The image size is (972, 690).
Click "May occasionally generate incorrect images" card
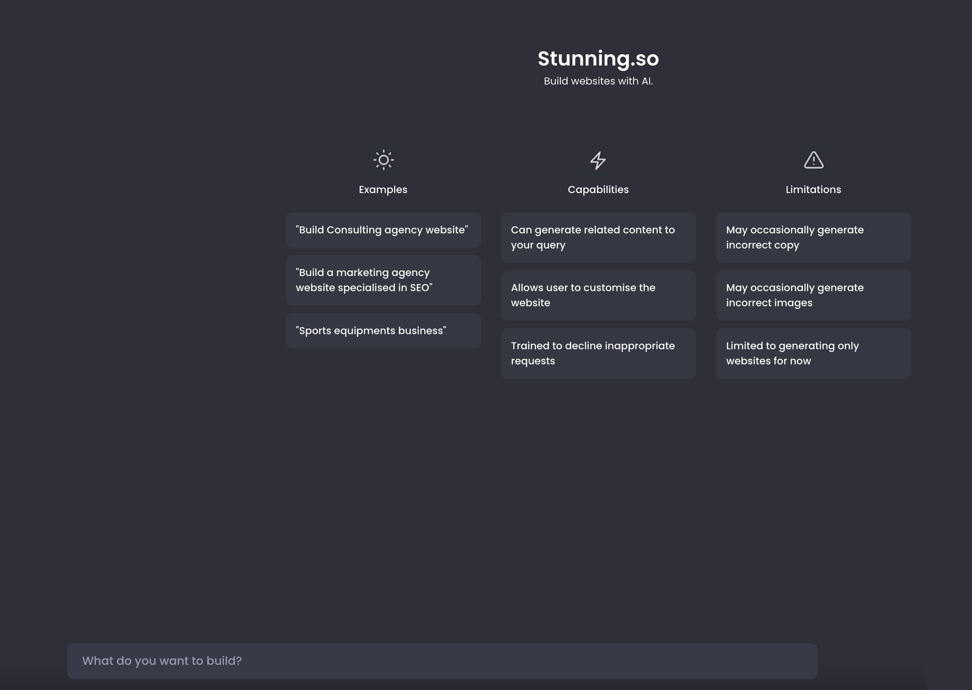pos(813,295)
